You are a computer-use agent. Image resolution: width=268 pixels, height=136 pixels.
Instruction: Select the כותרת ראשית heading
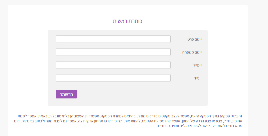click(x=128, y=21)
